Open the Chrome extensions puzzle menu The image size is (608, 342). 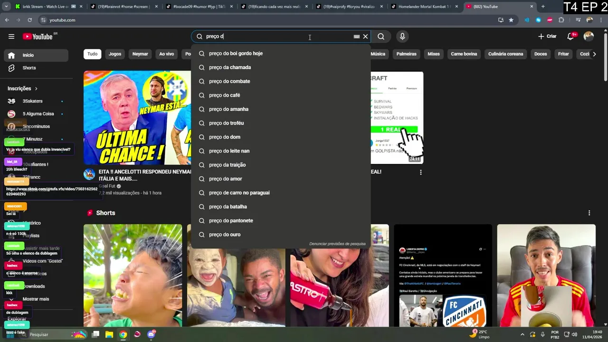[x=561, y=20]
